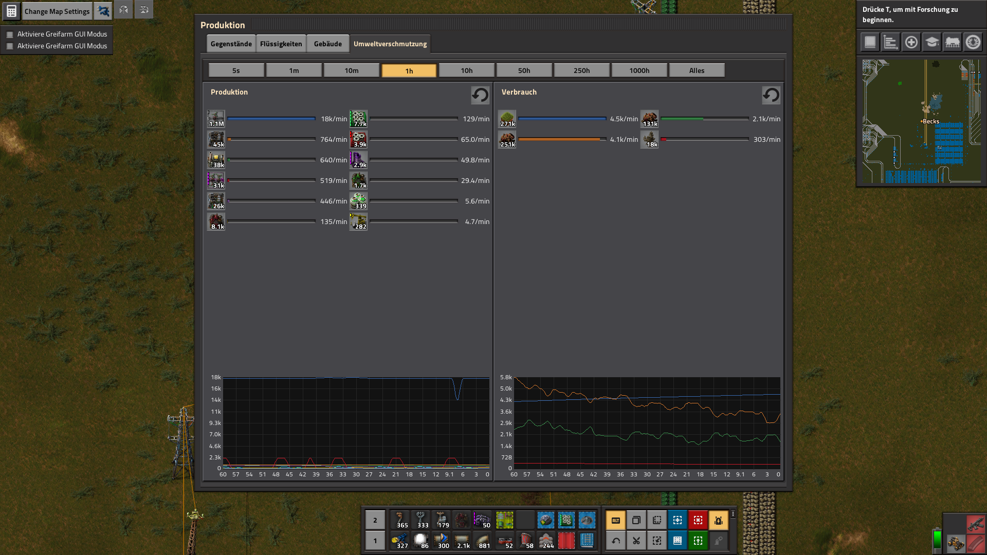Open shortcut bar options dots
The image size is (987, 555).
pos(733,514)
